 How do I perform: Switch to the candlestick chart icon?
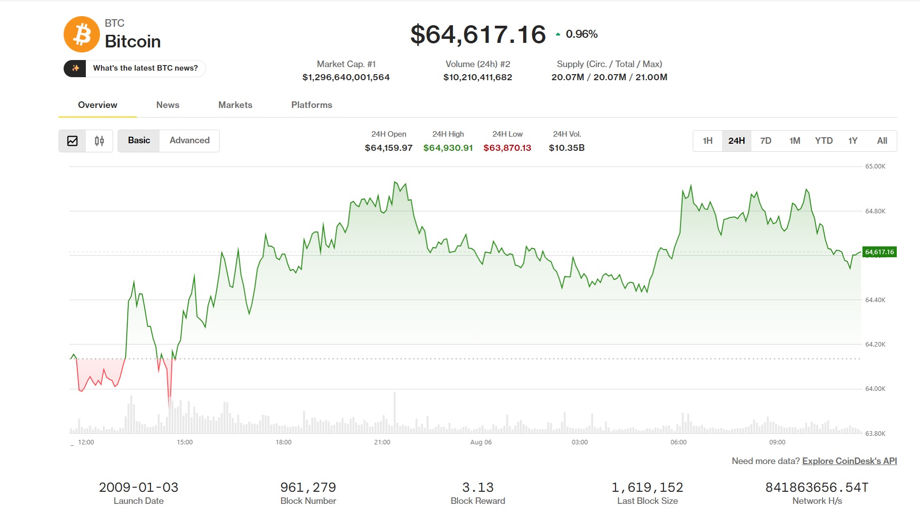pyautogui.click(x=99, y=141)
